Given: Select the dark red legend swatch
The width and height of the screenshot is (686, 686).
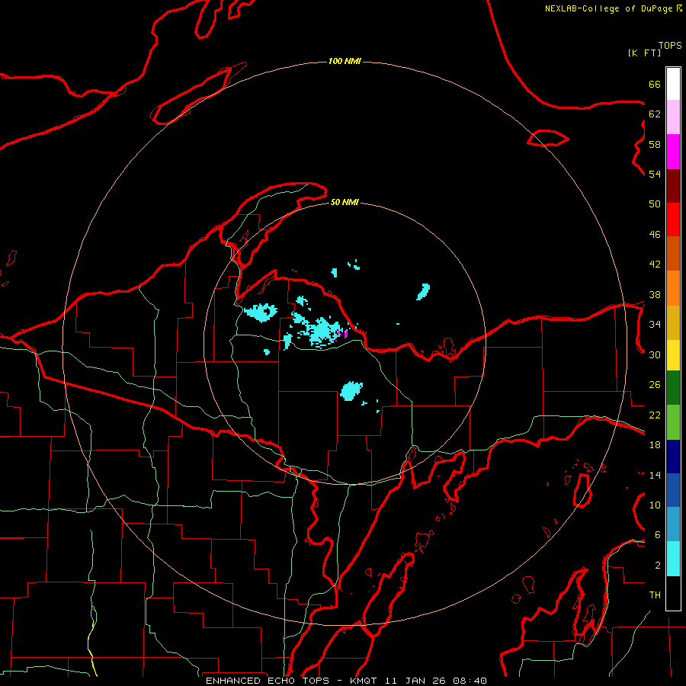Looking at the screenshot, I should pos(673,186).
